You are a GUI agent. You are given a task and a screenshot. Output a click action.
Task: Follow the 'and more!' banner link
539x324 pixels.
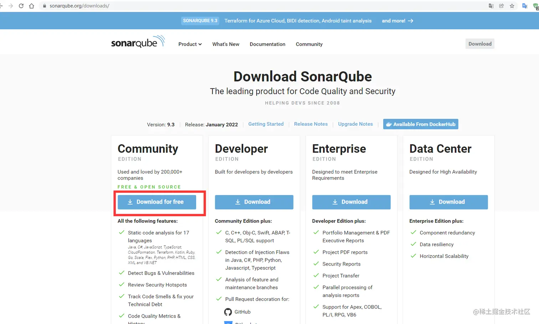point(397,21)
